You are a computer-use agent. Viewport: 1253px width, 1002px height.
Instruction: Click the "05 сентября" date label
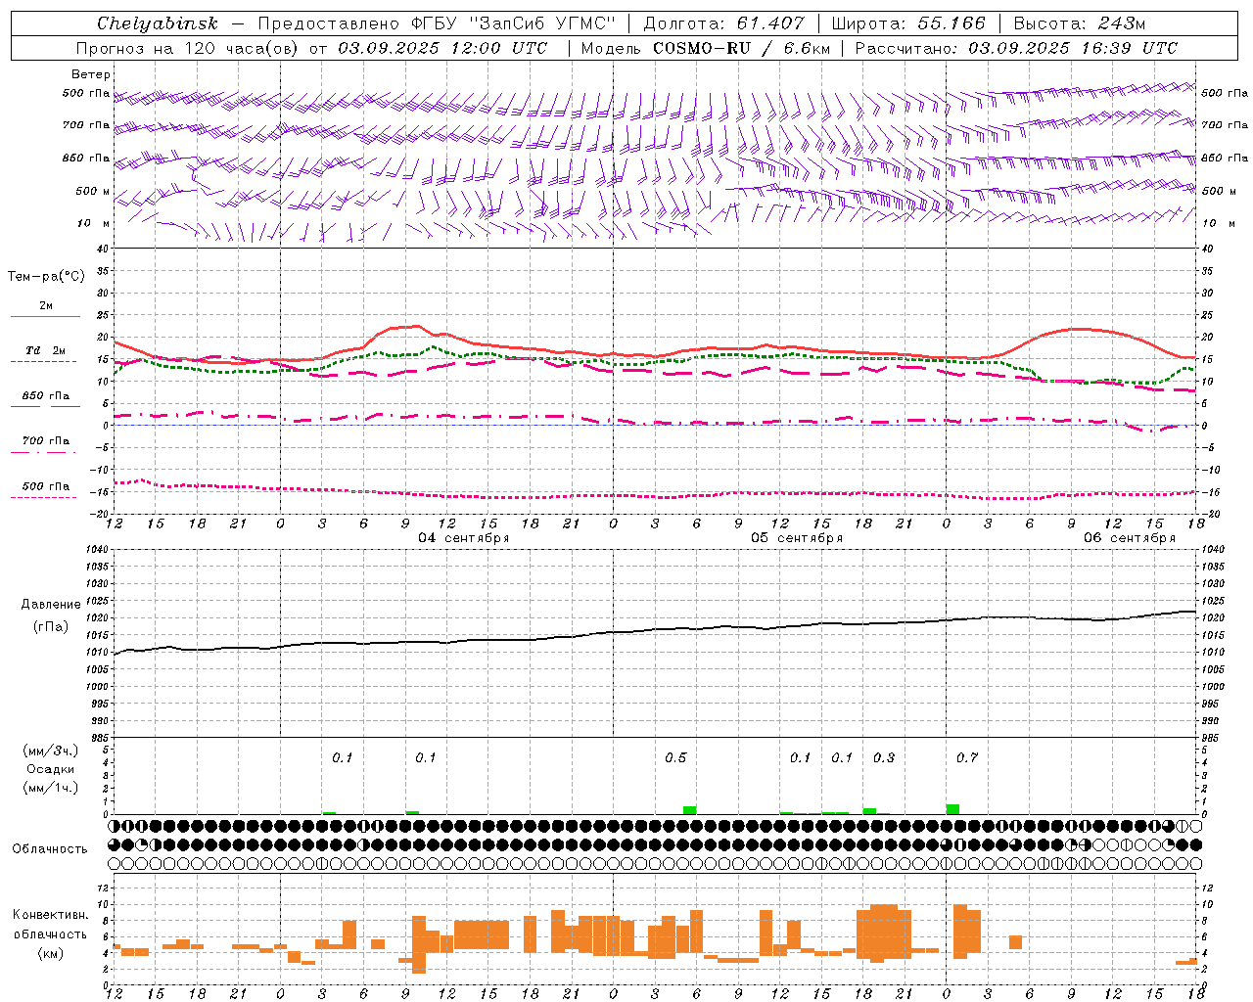point(797,538)
